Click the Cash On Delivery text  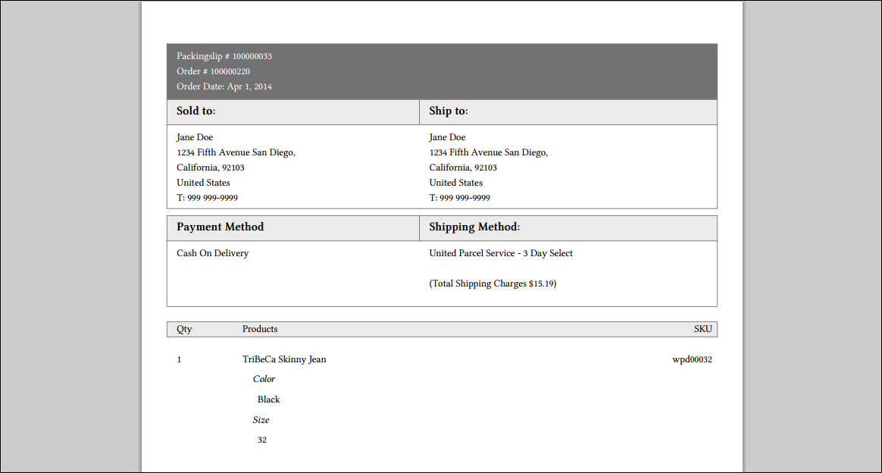[213, 253]
